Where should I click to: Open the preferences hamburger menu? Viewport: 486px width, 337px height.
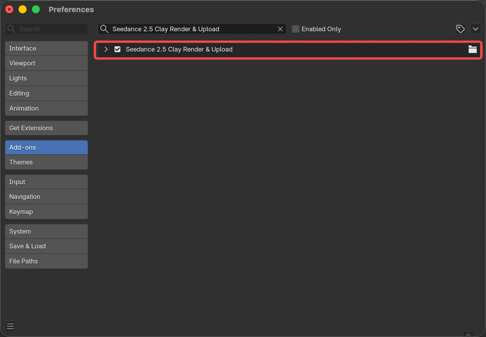(x=10, y=326)
